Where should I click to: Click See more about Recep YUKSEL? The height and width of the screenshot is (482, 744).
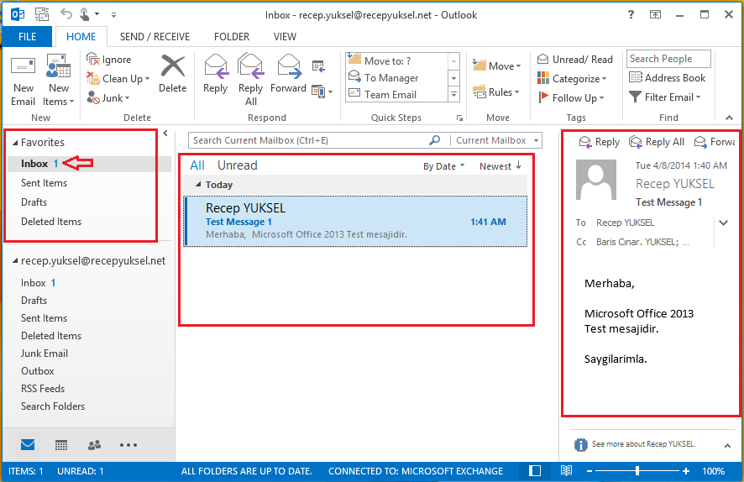[x=643, y=444]
